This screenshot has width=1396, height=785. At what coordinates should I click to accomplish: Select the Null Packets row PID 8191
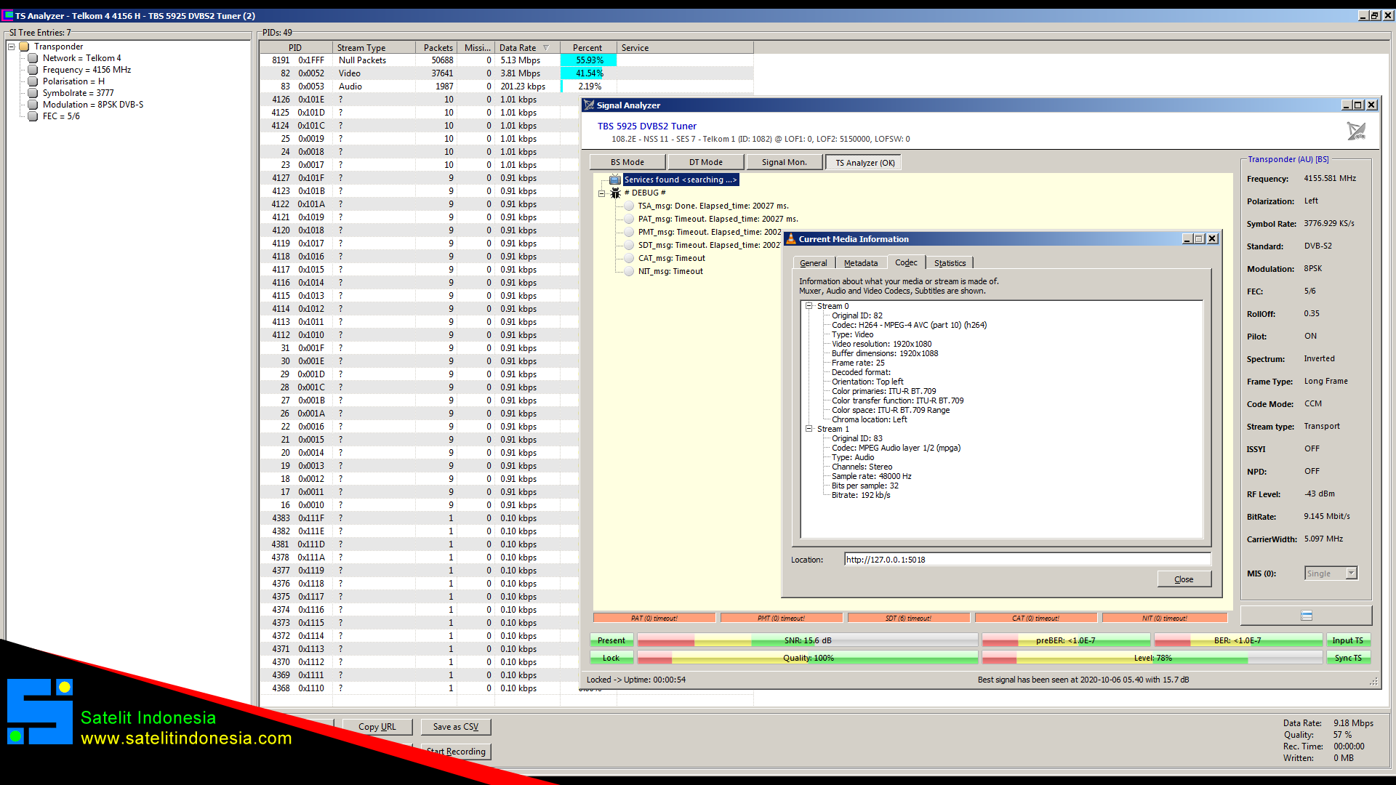pos(507,60)
